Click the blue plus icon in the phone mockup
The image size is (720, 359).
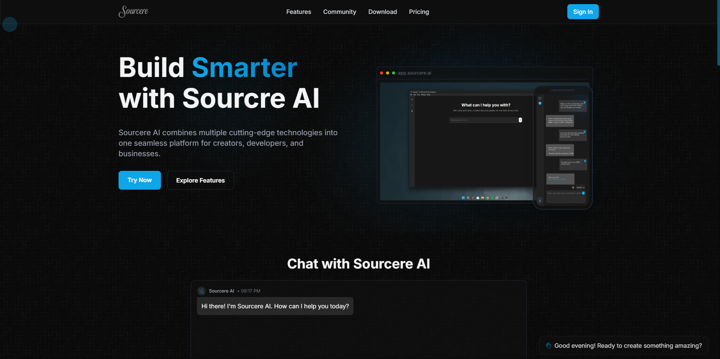click(x=540, y=103)
